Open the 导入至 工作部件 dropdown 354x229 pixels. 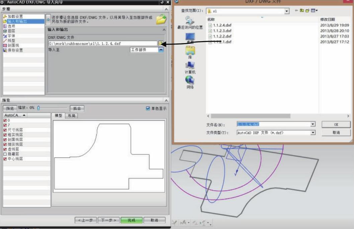[161, 49]
